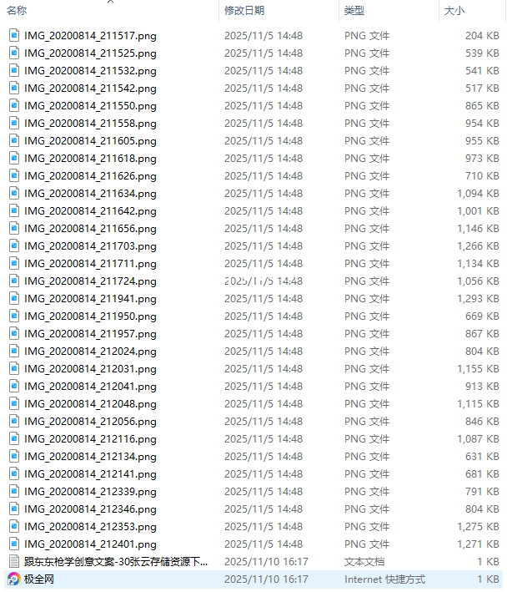
Task: Click the icon of IMG_20200814_212048.png
Action: click(14, 404)
